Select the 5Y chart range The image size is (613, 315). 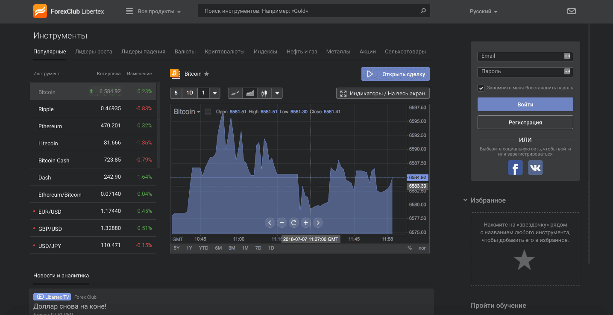click(x=176, y=248)
